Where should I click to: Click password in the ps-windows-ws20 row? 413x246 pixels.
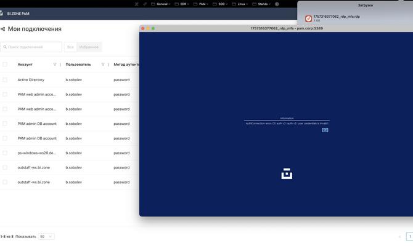(x=121, y=153)
